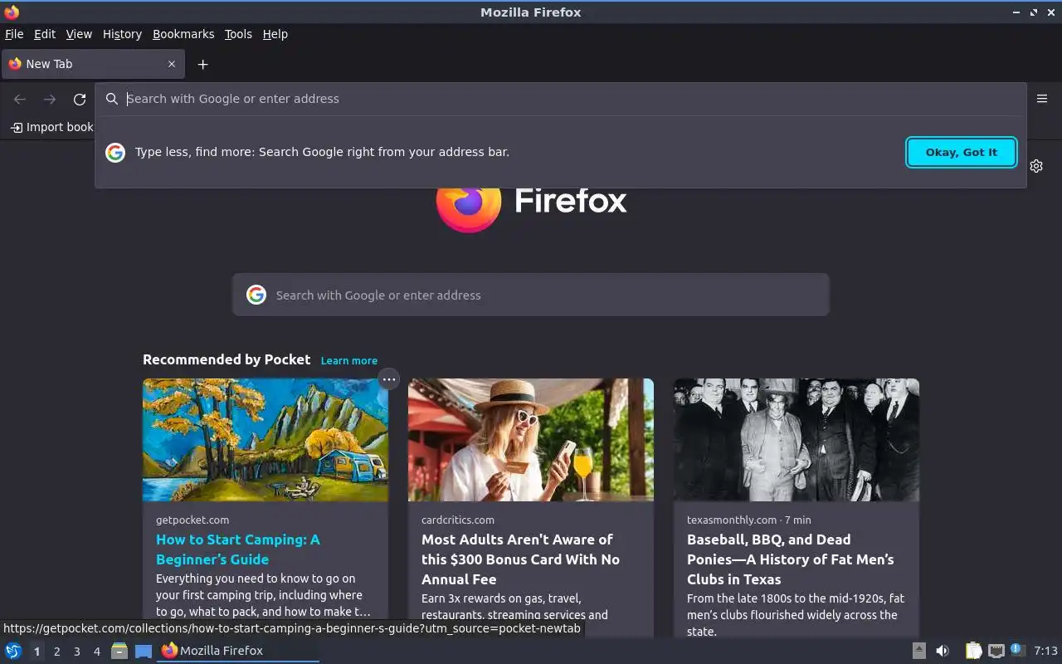Click Google icon in the search tip
The image size is (1062, 664).
coord(115,152)
